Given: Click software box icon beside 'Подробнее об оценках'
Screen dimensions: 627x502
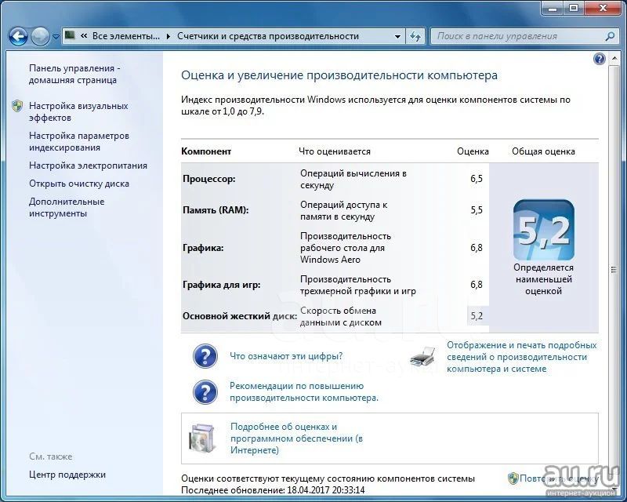Looking at the screenshot, I should [x=202, y=438].
